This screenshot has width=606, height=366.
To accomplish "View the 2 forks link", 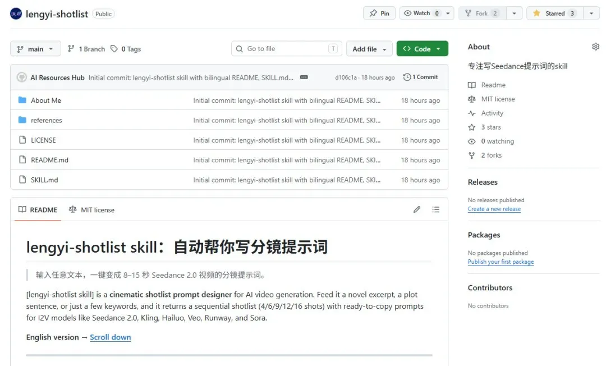I will (491, 155).
